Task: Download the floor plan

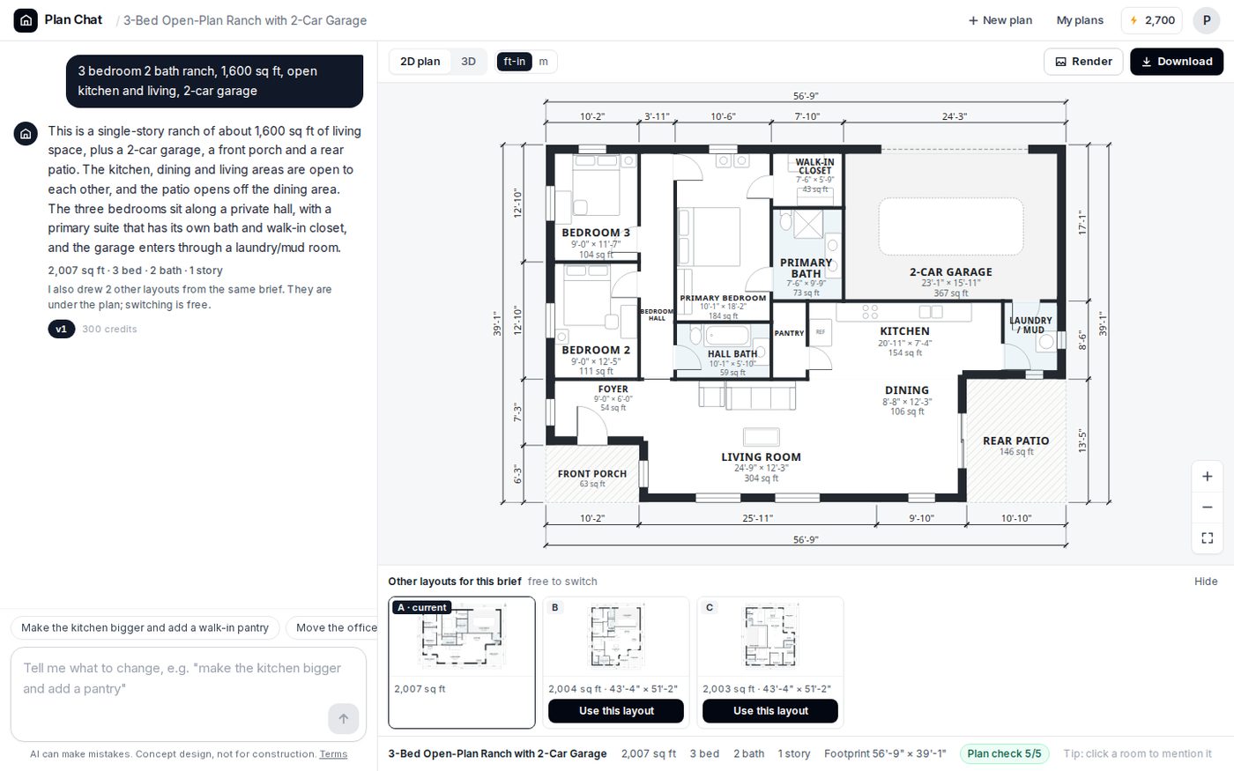Action: [x=1177, y=62]
